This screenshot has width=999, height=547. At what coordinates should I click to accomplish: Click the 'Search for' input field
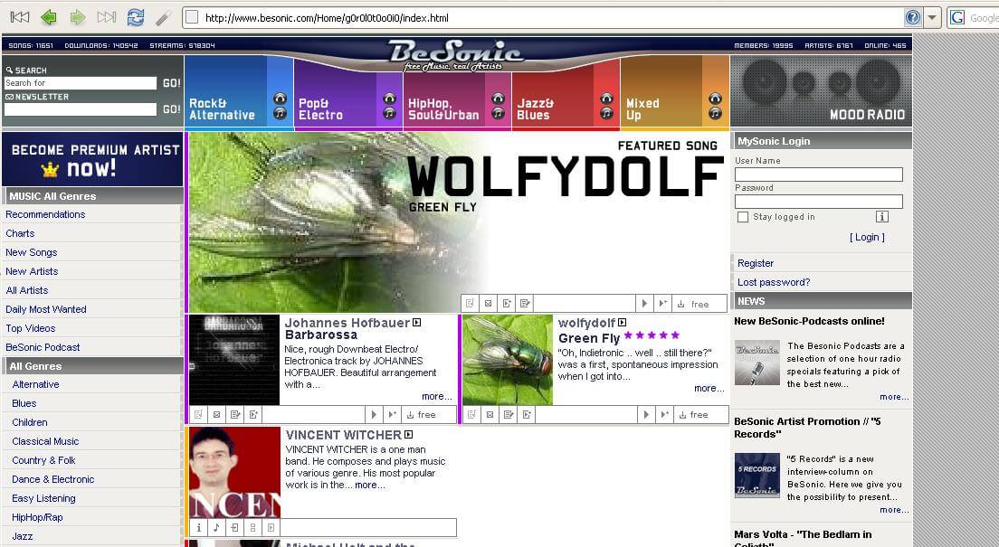click(x=81, y=83)
